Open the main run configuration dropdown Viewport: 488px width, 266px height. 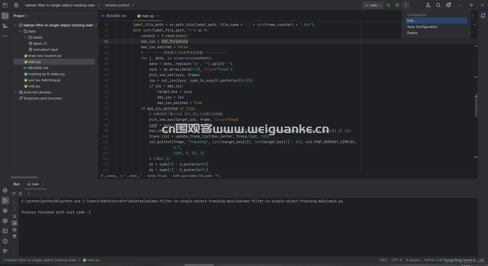pyautogui.click(x=373, y=5)
